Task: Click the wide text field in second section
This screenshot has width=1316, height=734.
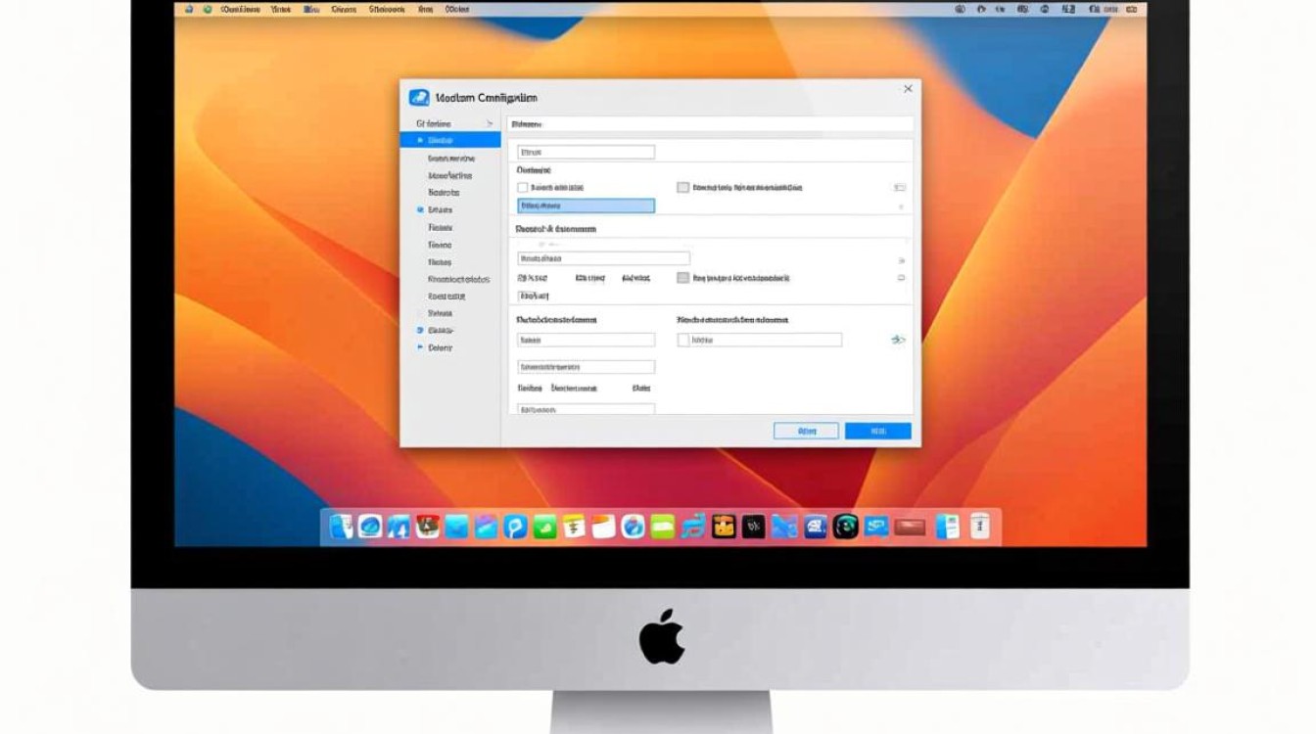Action: [603, 258]
